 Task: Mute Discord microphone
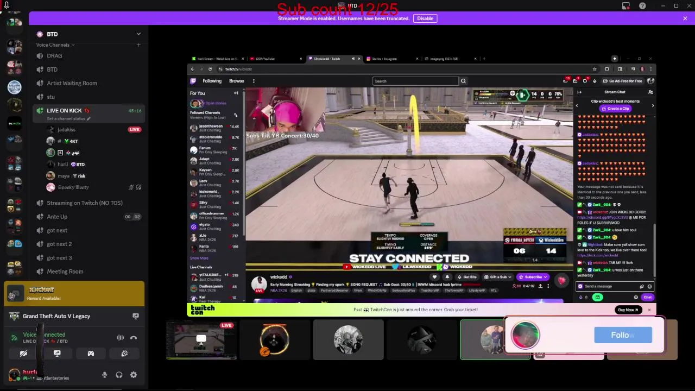click(105, 375)
